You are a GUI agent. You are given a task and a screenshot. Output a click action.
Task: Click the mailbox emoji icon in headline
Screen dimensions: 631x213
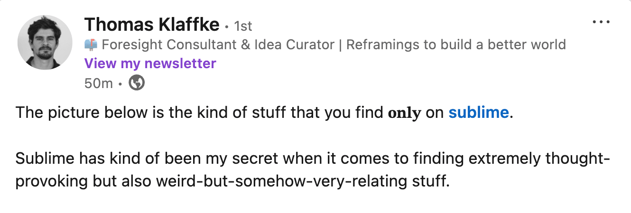91,45
